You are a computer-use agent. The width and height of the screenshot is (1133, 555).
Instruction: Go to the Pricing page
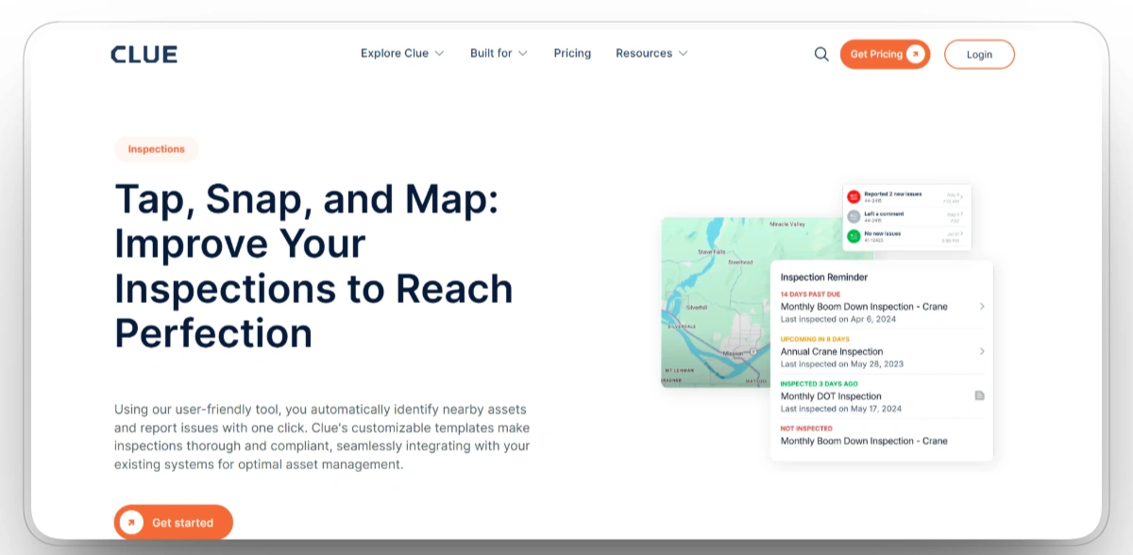[572, 54]
